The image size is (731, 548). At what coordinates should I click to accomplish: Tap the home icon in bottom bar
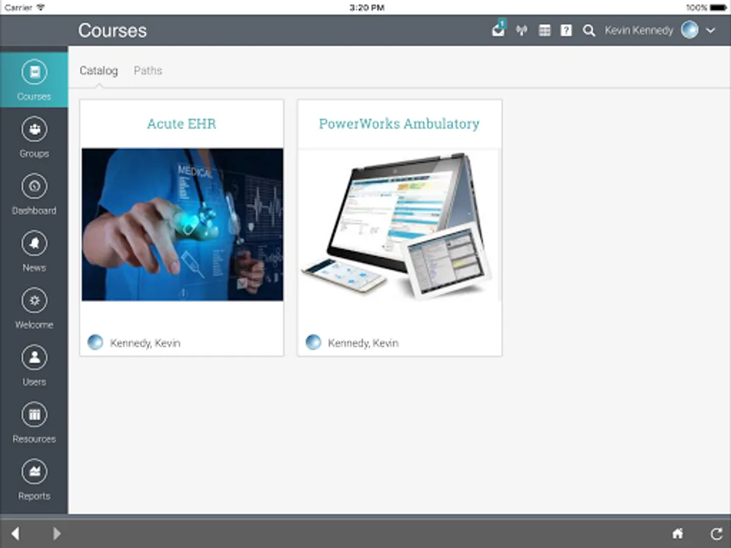point(677,534)
